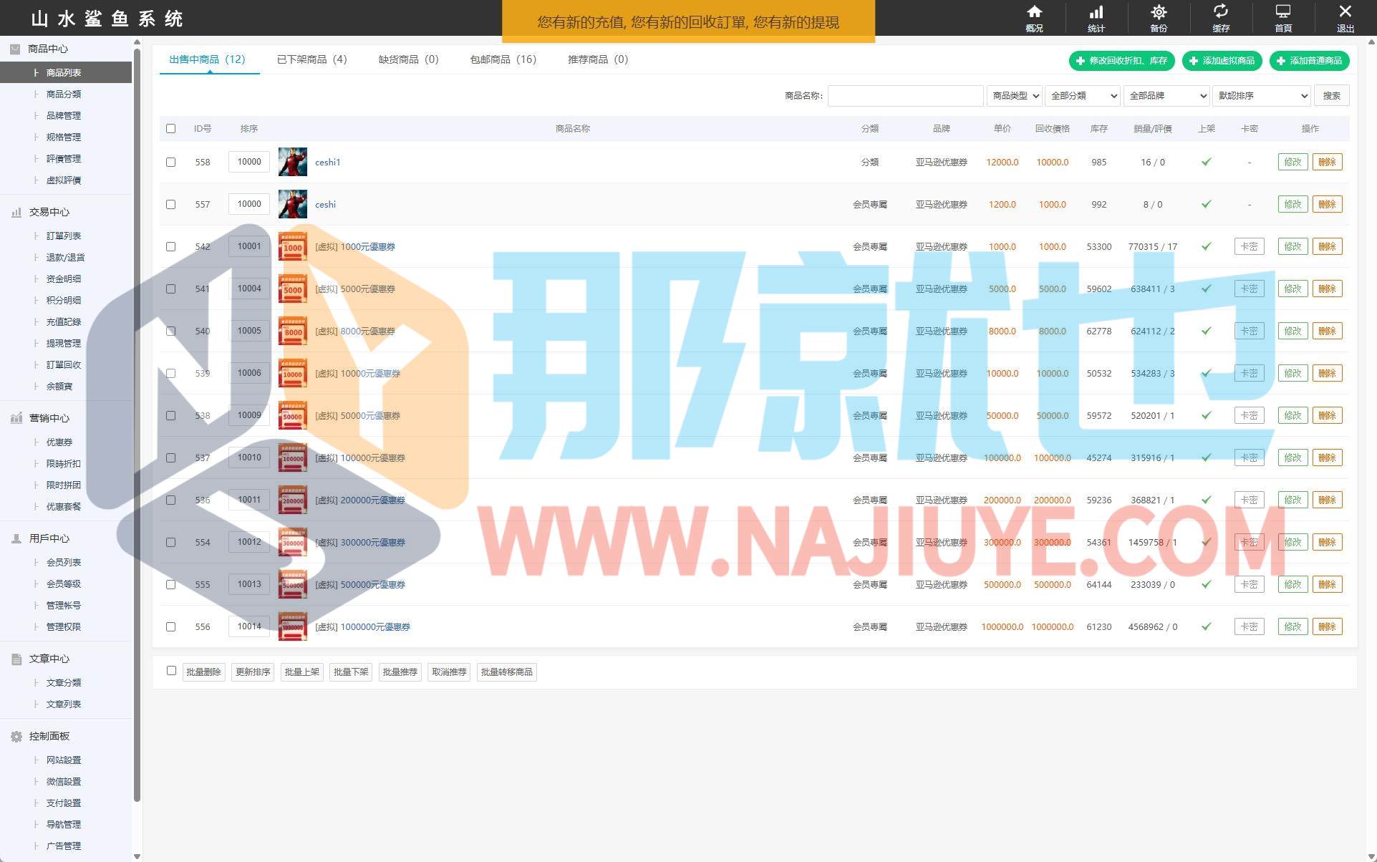Image resolution: width=1377 pixels, height=862 pixels.
Task: Click the 缓存 refresh icon
Action: click(x=1221, y=13)
